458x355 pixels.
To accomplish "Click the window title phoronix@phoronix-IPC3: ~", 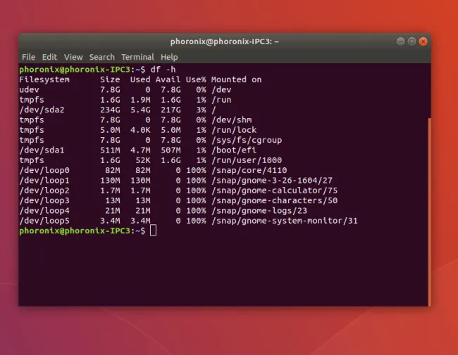I will click(x=225, y=41).
